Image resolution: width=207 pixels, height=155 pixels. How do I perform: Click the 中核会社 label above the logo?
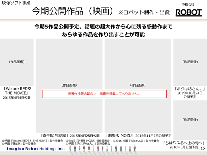(188, 5)
